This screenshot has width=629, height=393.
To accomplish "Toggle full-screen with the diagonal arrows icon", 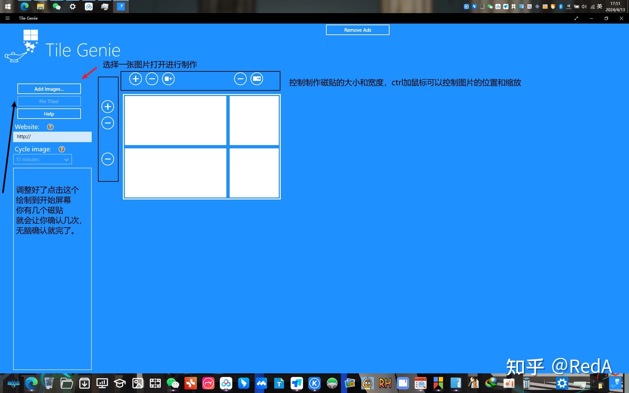I will point(576,18).
